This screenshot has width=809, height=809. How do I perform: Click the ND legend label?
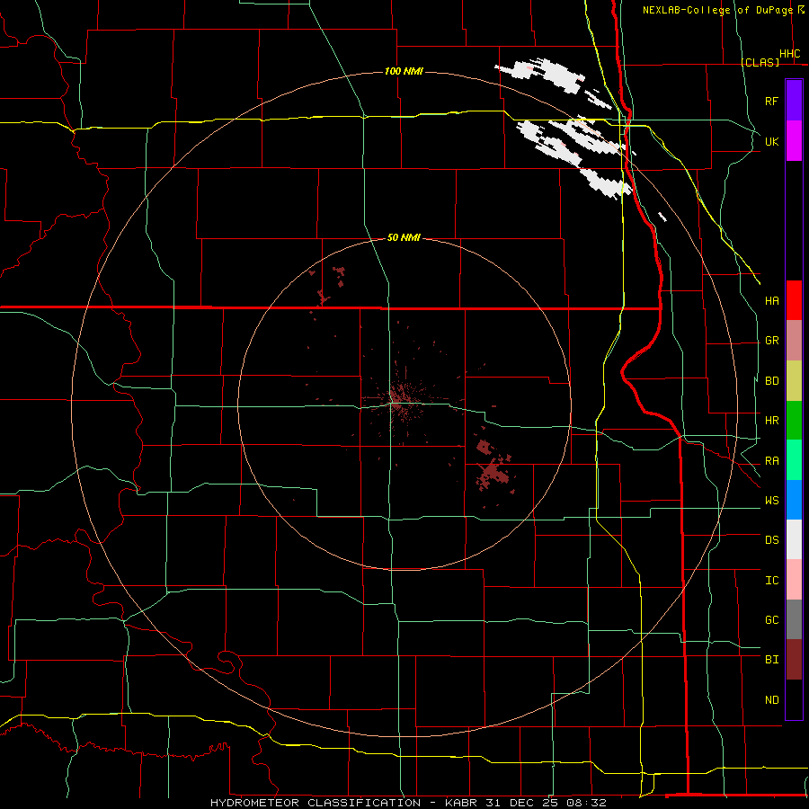771,700
